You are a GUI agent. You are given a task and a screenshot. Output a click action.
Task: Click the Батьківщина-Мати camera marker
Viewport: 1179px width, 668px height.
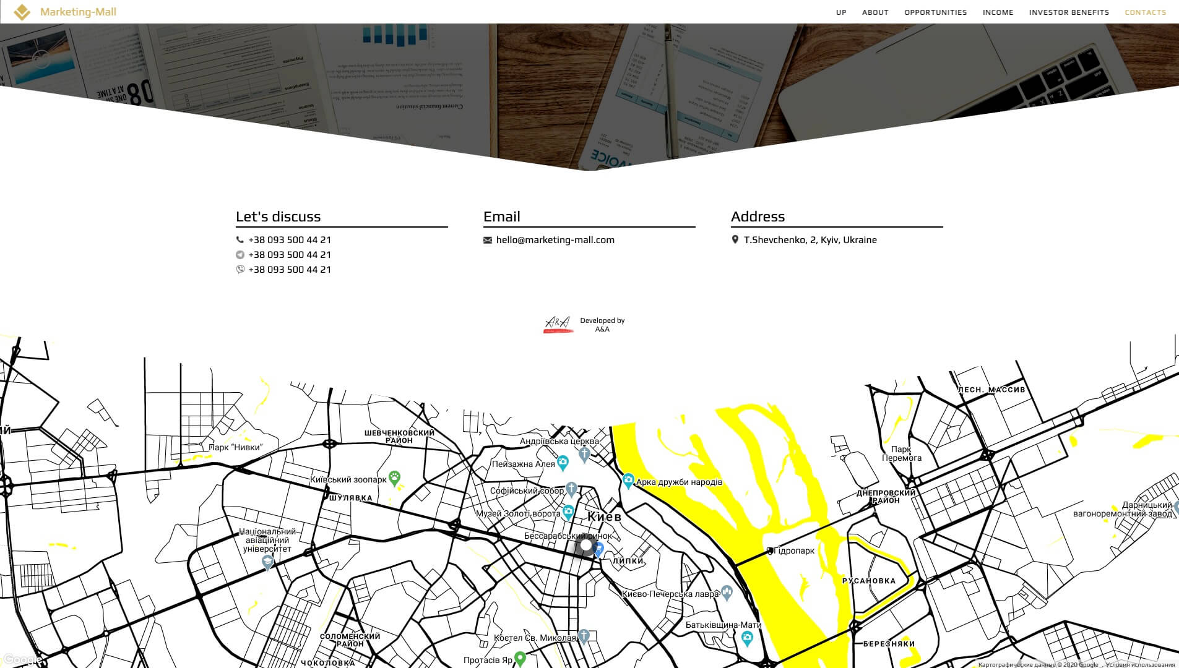click(x=747, y=639)
